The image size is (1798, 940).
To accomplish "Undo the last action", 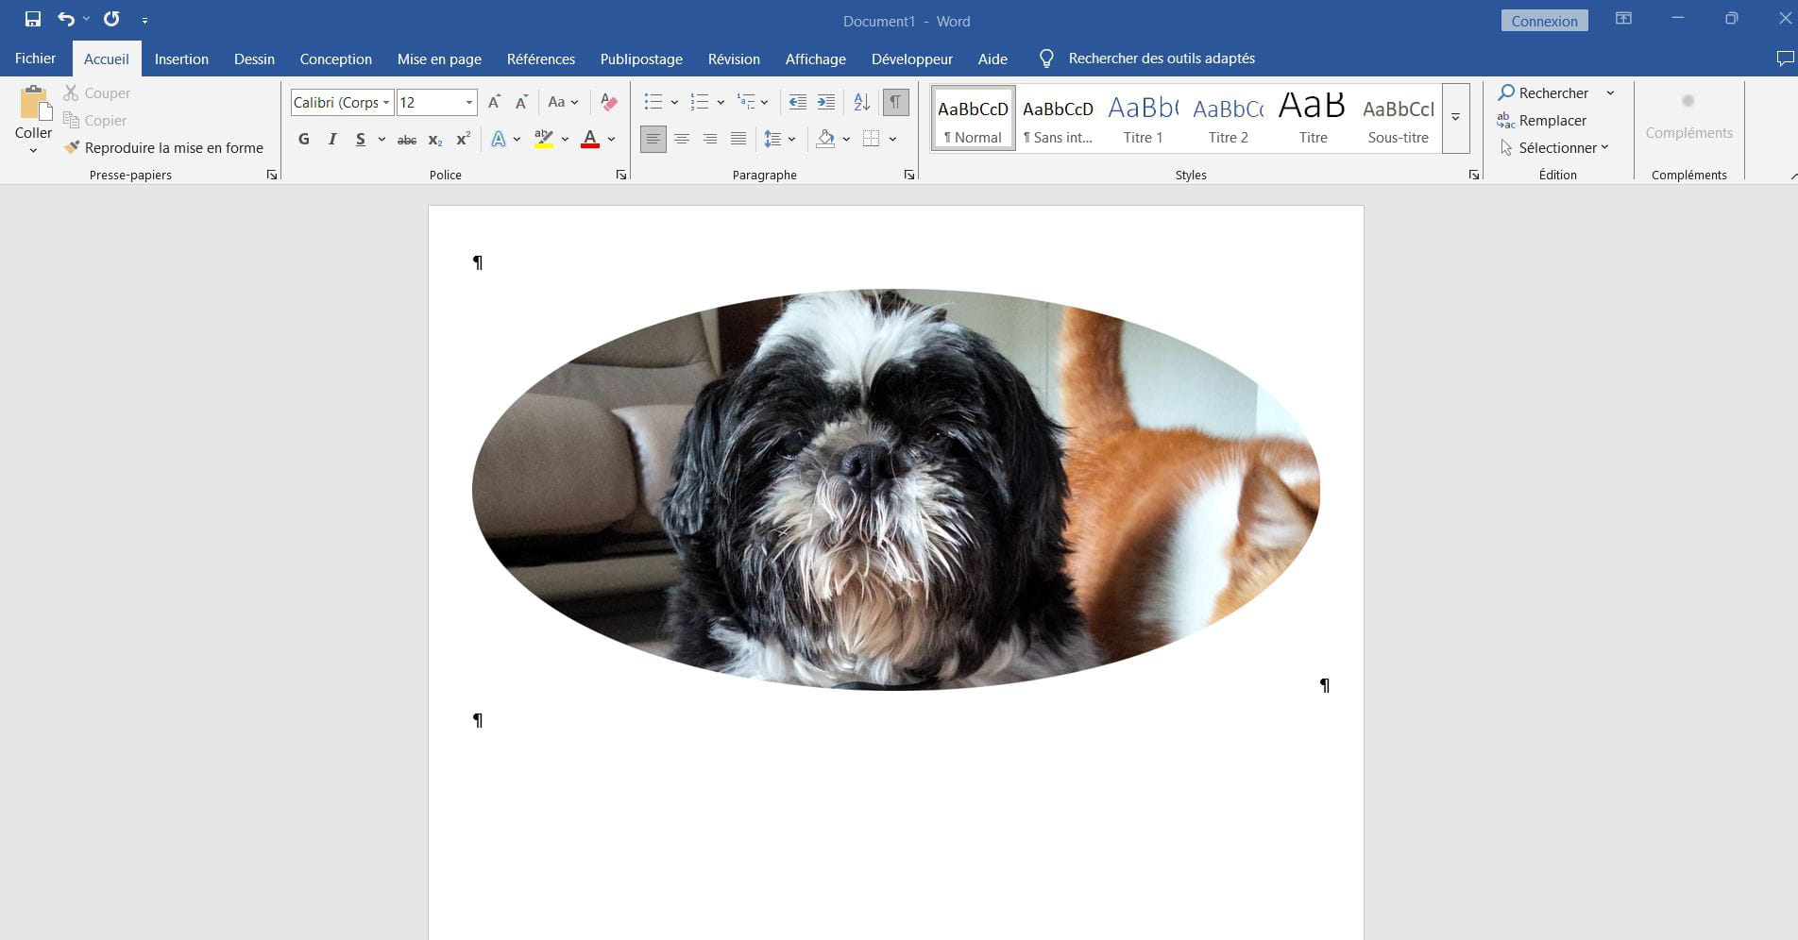I will 65,19.
